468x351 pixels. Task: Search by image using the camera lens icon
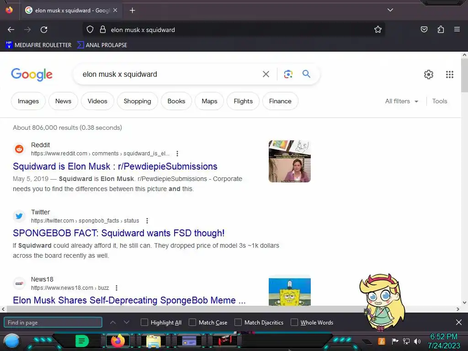tap(288, 74)
